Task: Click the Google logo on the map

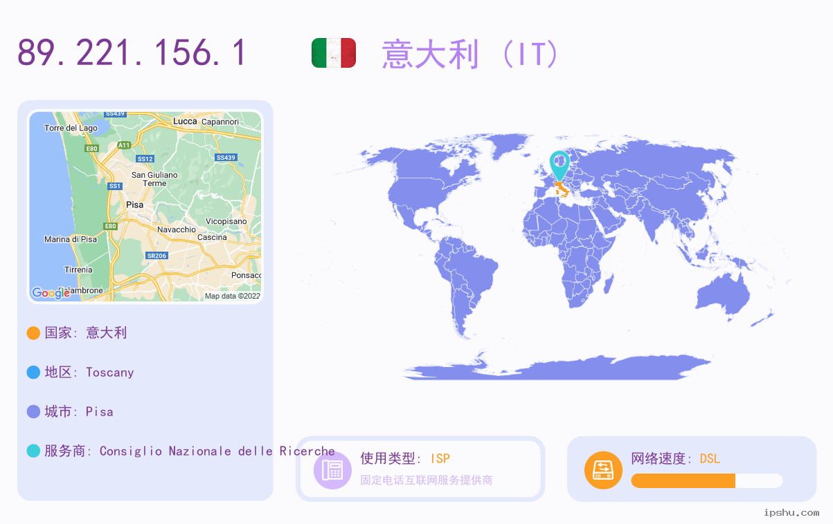Action: pos(51,293)
